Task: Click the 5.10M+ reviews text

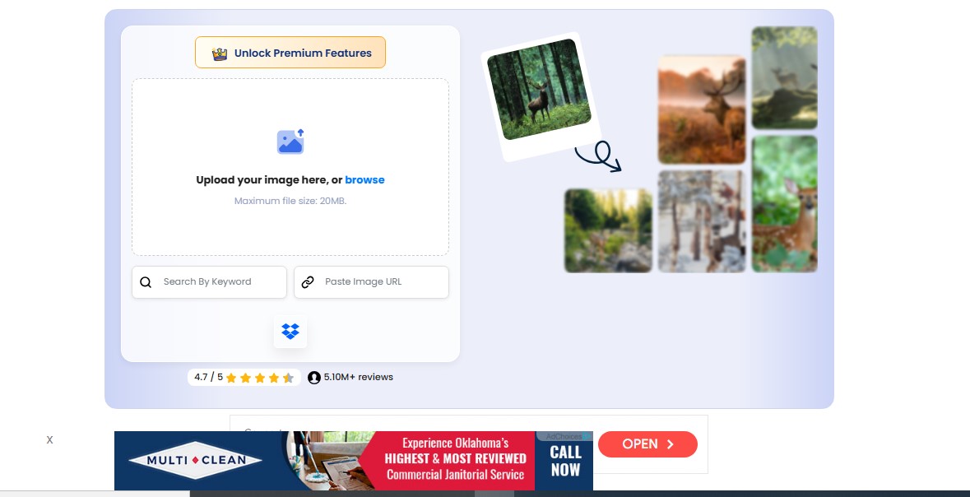Action: 358,377
